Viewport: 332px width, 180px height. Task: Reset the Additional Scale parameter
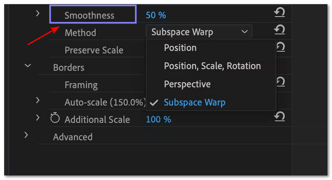(279, 117)
